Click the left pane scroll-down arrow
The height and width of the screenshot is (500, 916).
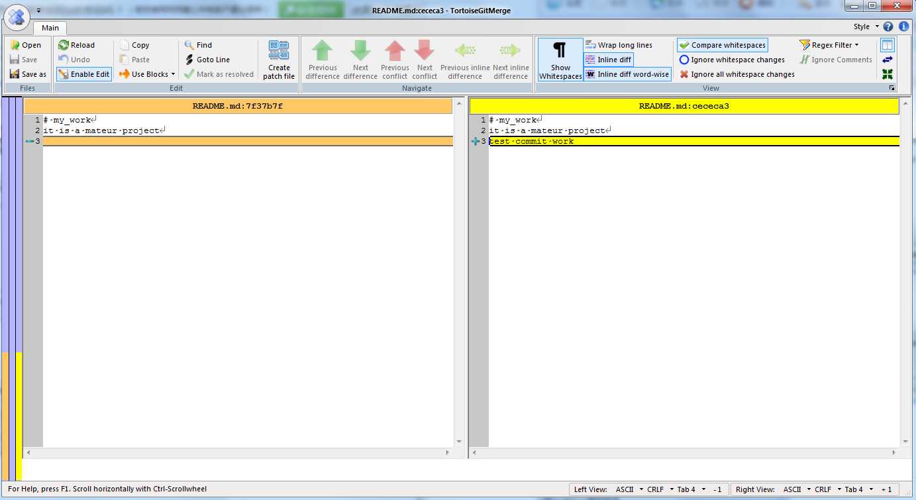[458, 442]
